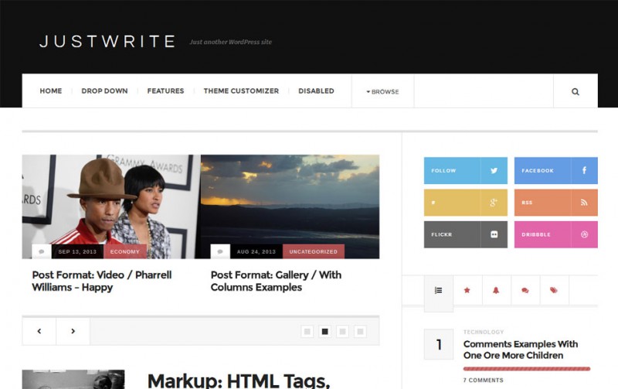
Task: Select the fourth slider pagination dot
Action: pyautogui.click(x=360, y=331)
